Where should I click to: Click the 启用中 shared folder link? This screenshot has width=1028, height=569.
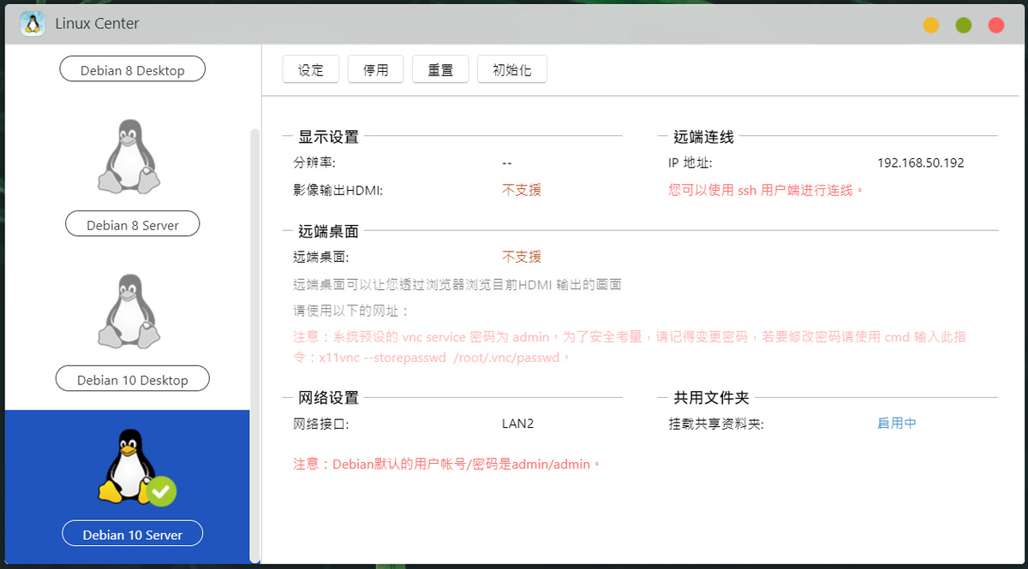[897, 423]
